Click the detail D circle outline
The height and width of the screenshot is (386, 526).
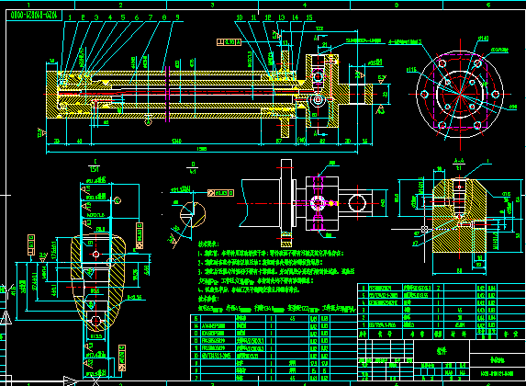click(193, 214)
